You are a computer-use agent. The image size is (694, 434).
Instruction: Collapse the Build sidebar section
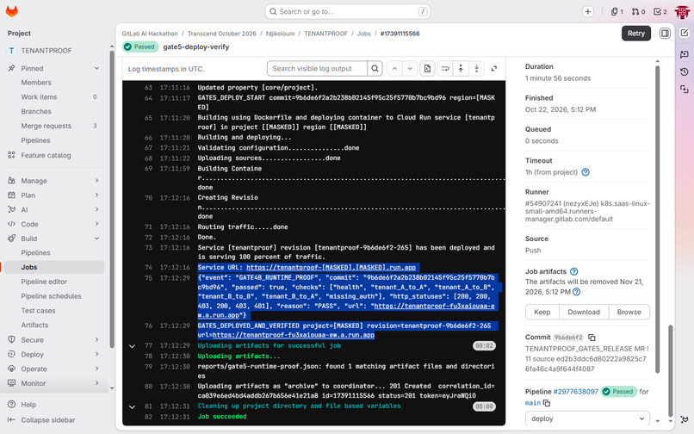[x=96, y=239]
